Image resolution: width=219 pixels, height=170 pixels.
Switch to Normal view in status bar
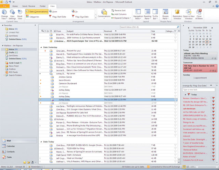(184, 167)
